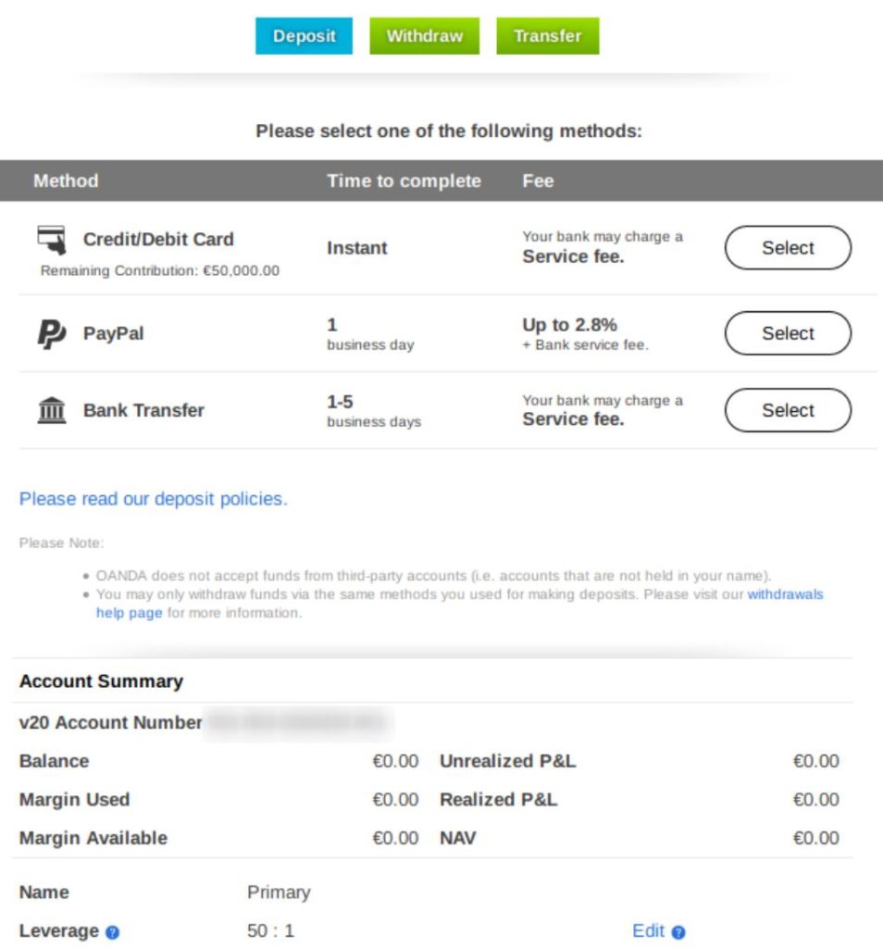Click the Bank Transfer building icon

(53, 409)
